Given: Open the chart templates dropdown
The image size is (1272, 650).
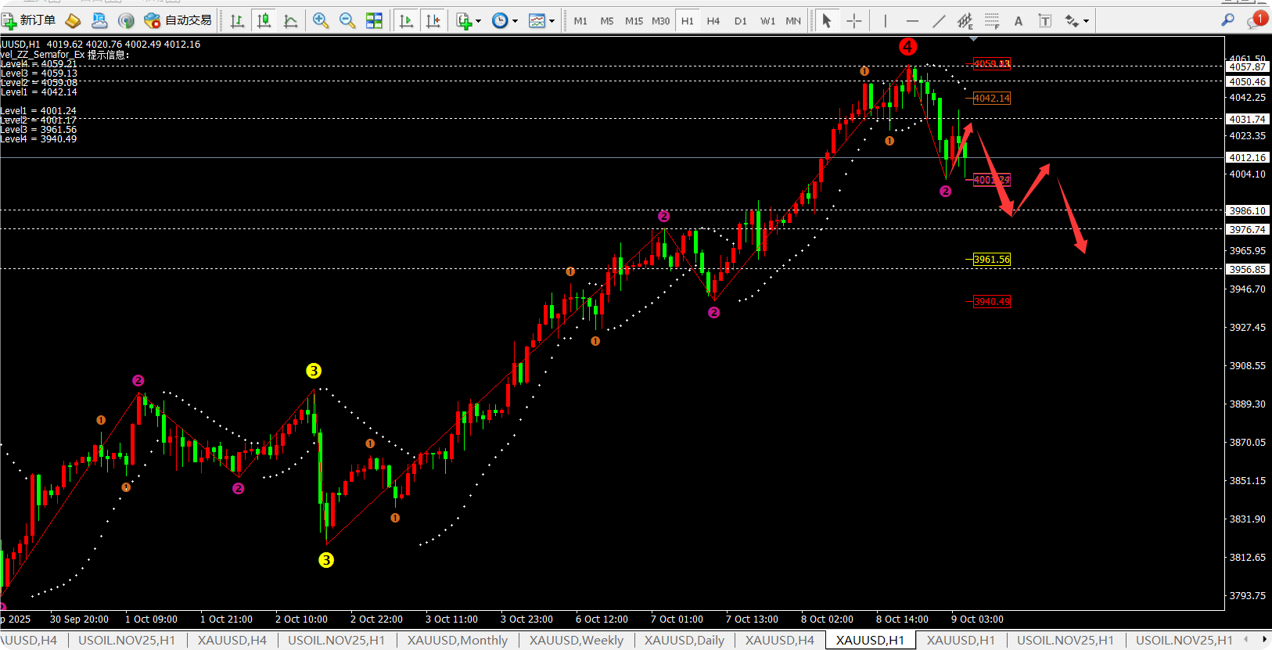Looking at the screenshot, I should 552,21.
